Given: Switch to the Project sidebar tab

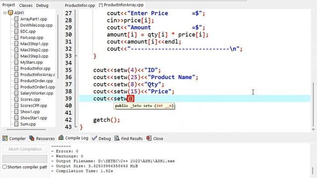Looking at the screenshot, I should click(8, 5).
